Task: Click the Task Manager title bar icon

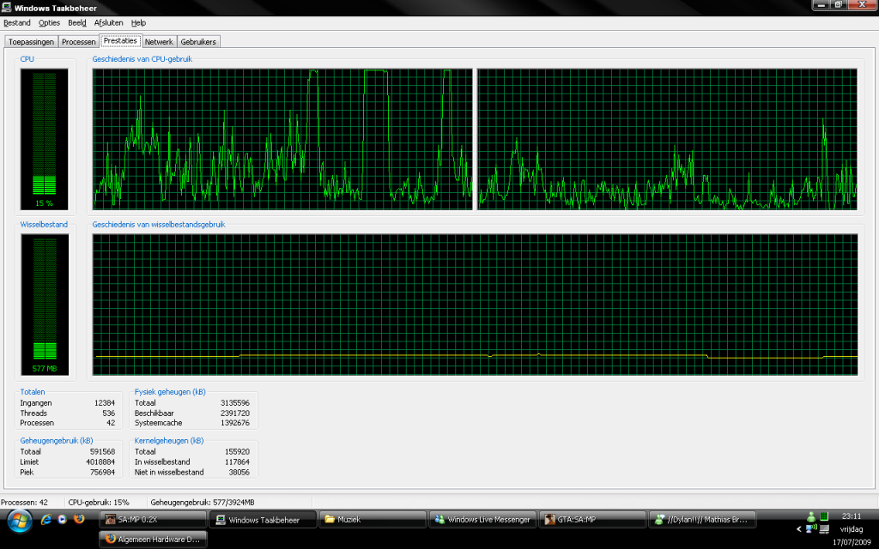Action: coord(7,8)
